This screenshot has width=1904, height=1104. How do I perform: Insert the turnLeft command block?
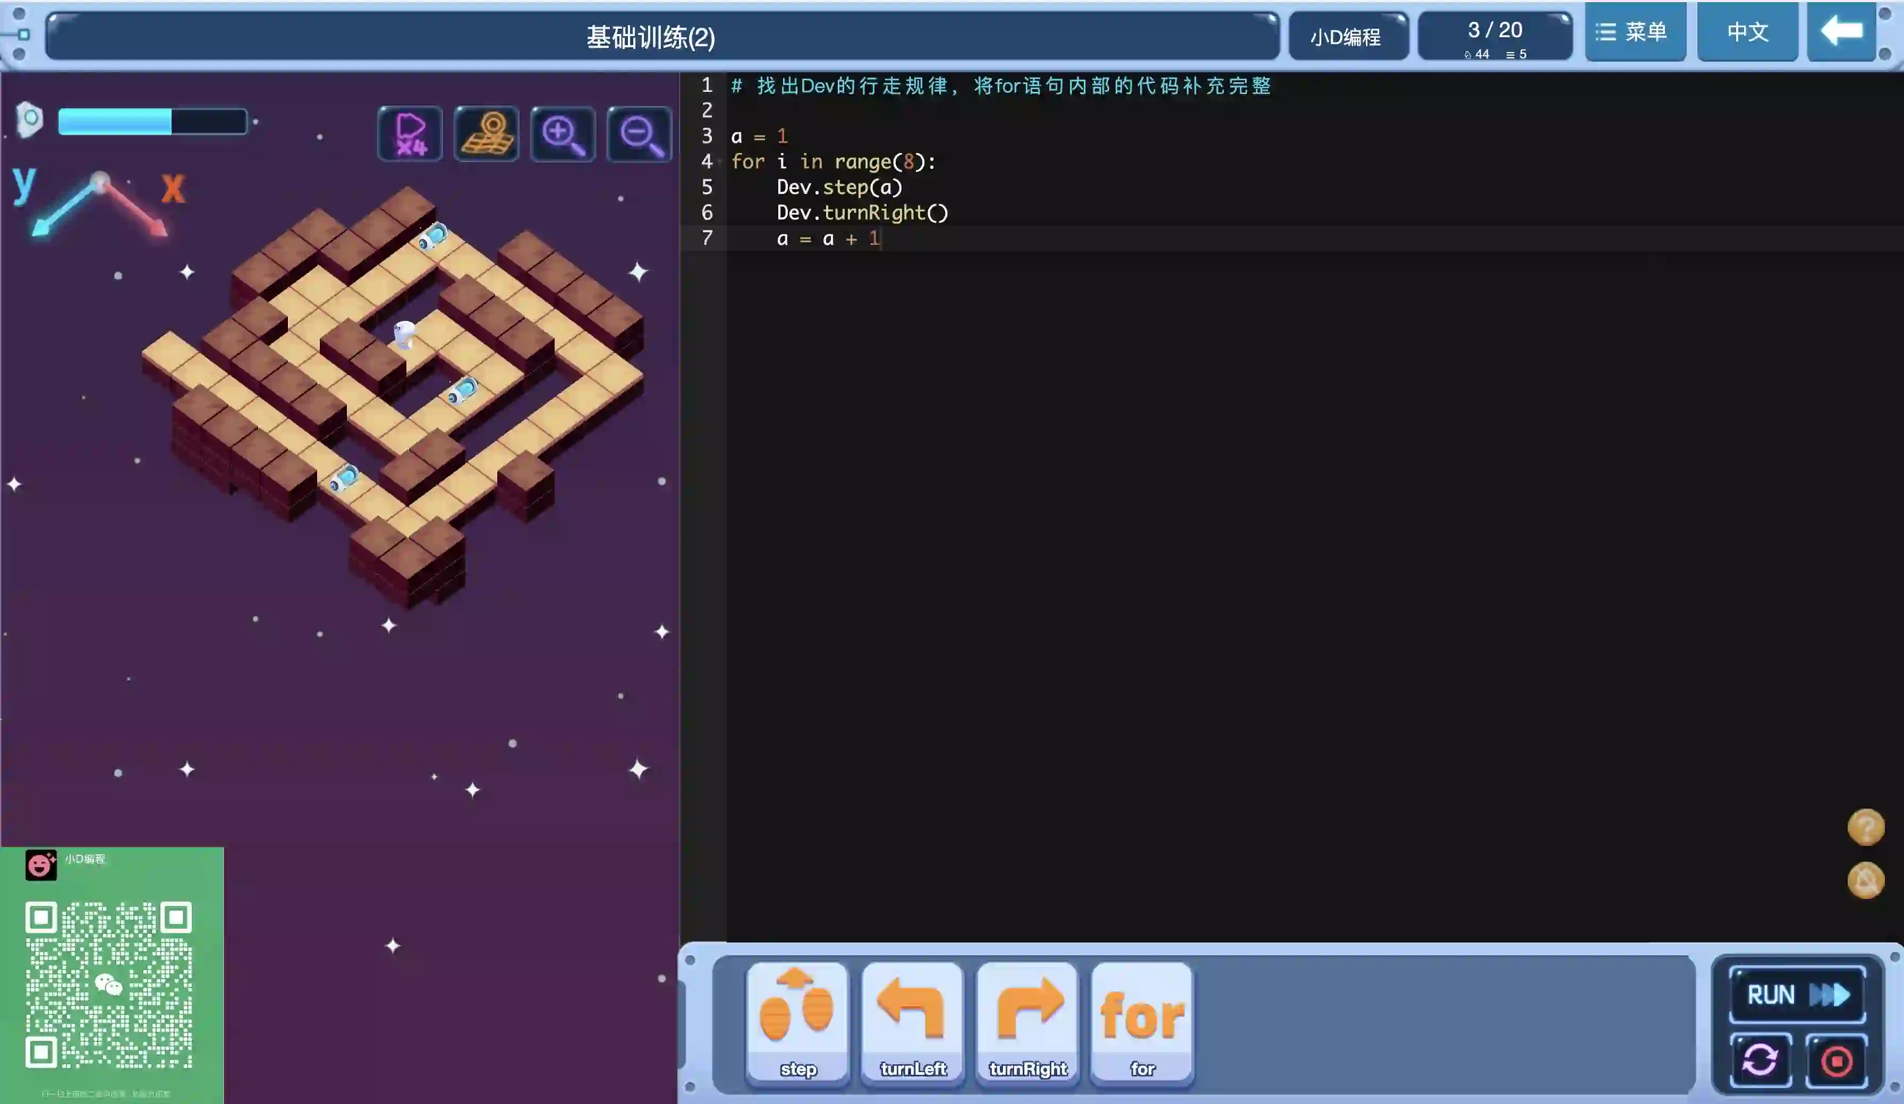tap(913, 1022)
